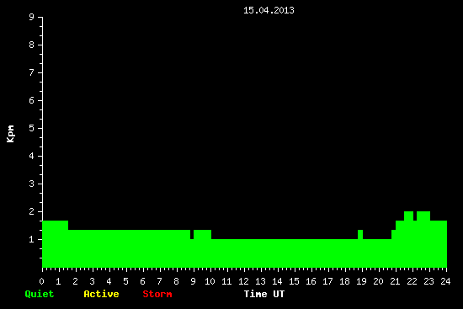Image resolution: width=463 pixels, height=309 pixels.
Task: Click the yellow Active legend label
Action: point(101,294)
